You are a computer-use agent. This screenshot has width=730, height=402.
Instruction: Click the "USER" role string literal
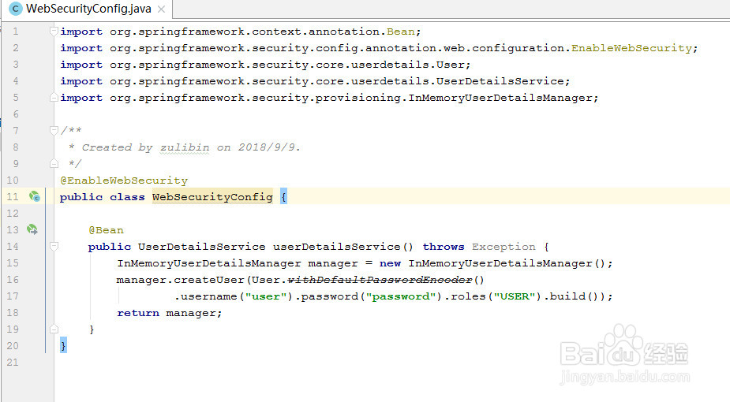pos(515,296)
